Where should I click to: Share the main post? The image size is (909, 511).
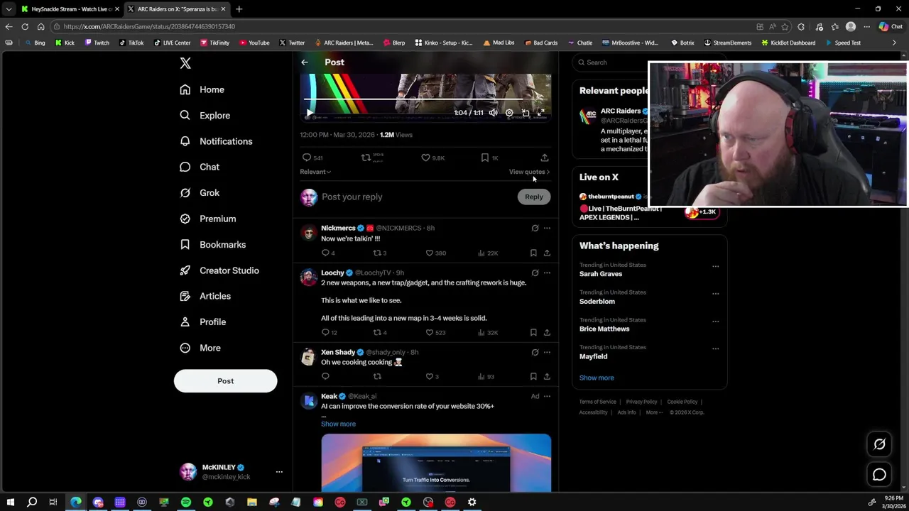tap(545, 158)
